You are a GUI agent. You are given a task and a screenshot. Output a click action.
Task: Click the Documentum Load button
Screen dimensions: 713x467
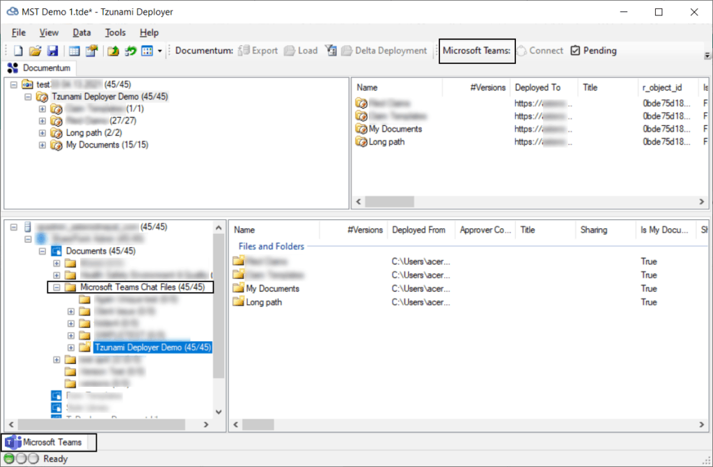301,51
